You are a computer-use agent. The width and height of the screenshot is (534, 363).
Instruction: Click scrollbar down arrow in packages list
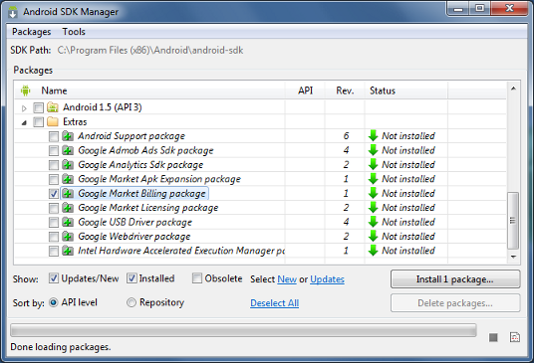[513, 257]
